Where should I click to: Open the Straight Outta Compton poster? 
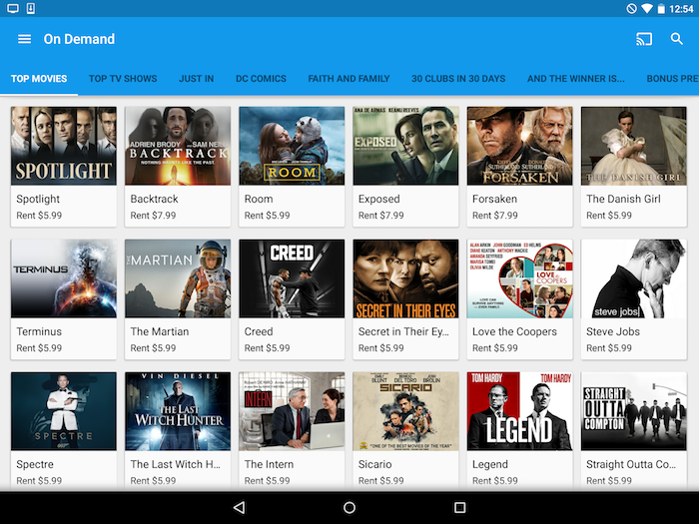click(x=634, y=411)
